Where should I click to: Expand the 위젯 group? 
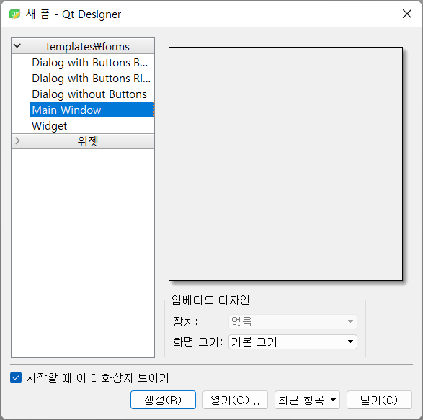[17, 140]
